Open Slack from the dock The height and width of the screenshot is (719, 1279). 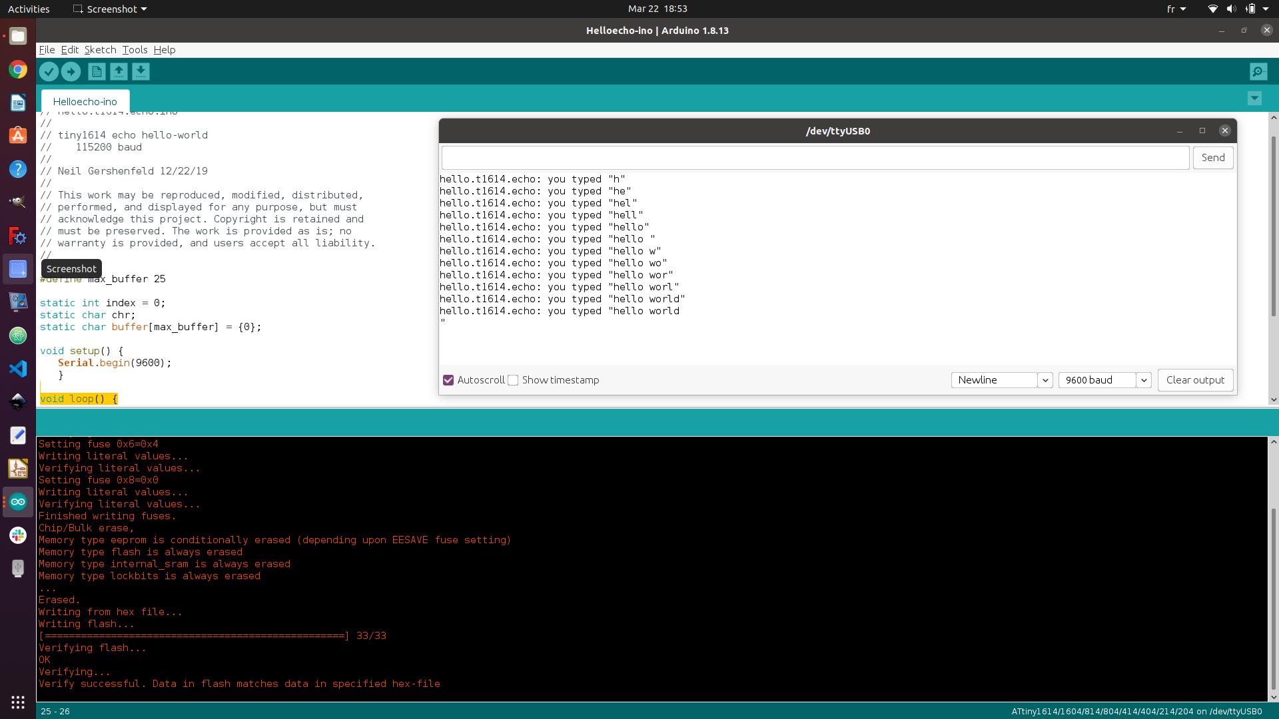click(x=18, y=535)
